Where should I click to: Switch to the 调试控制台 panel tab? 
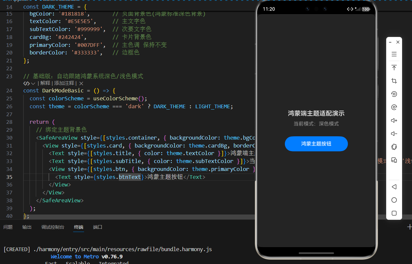tap(53, 227)
